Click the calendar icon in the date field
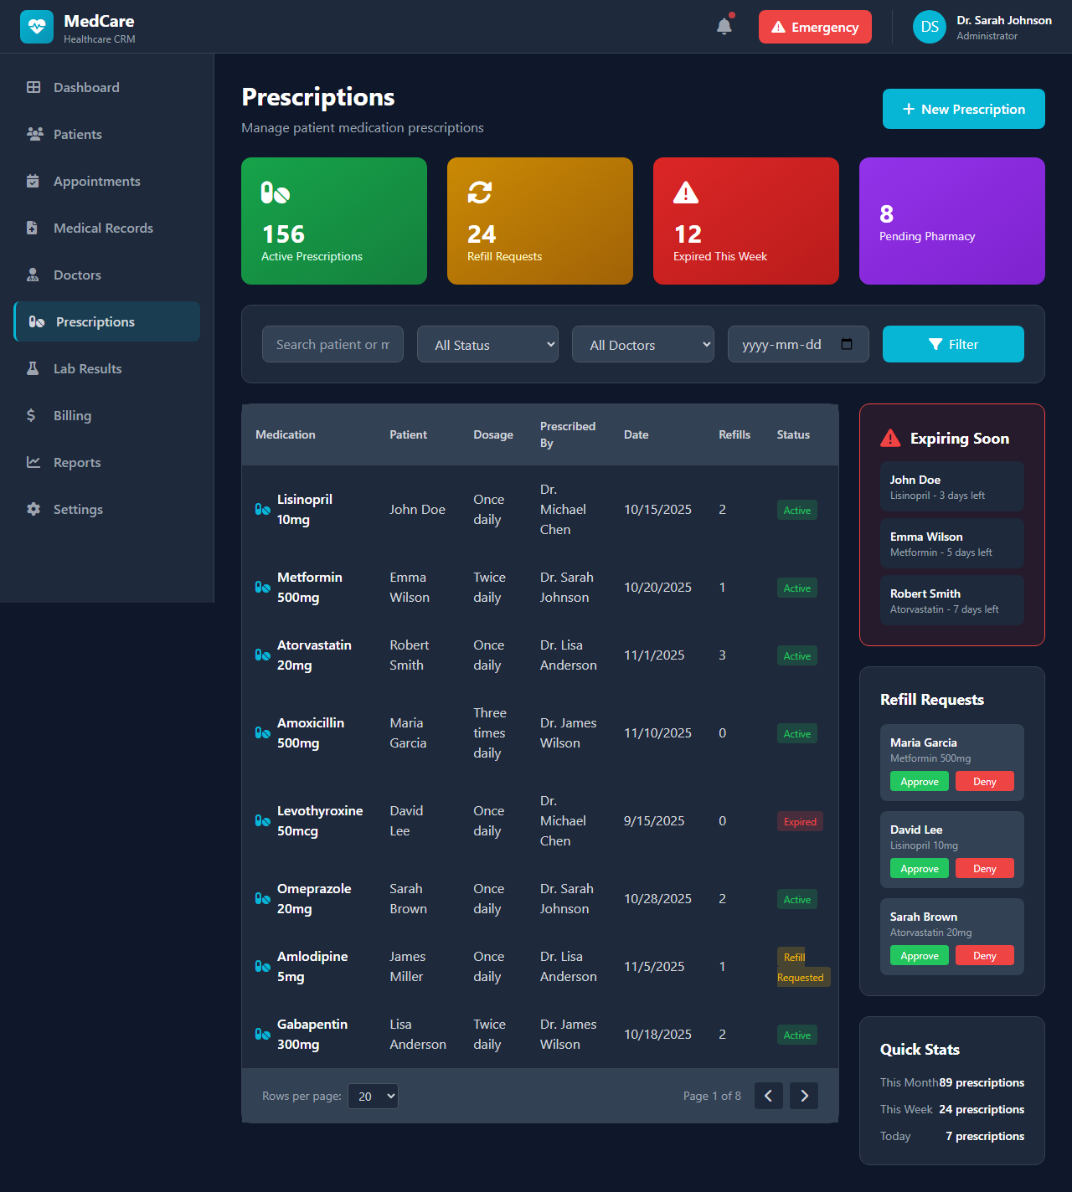The image size is (1072, 1192). coord(847,344)
